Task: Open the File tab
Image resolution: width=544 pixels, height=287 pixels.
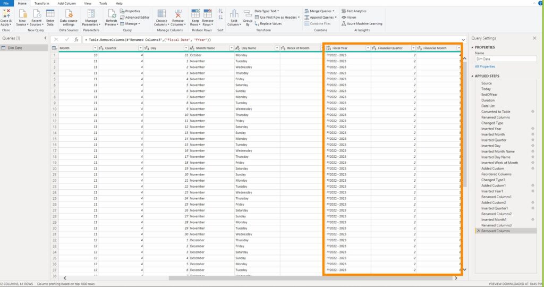Action: [x=6, y=3]
